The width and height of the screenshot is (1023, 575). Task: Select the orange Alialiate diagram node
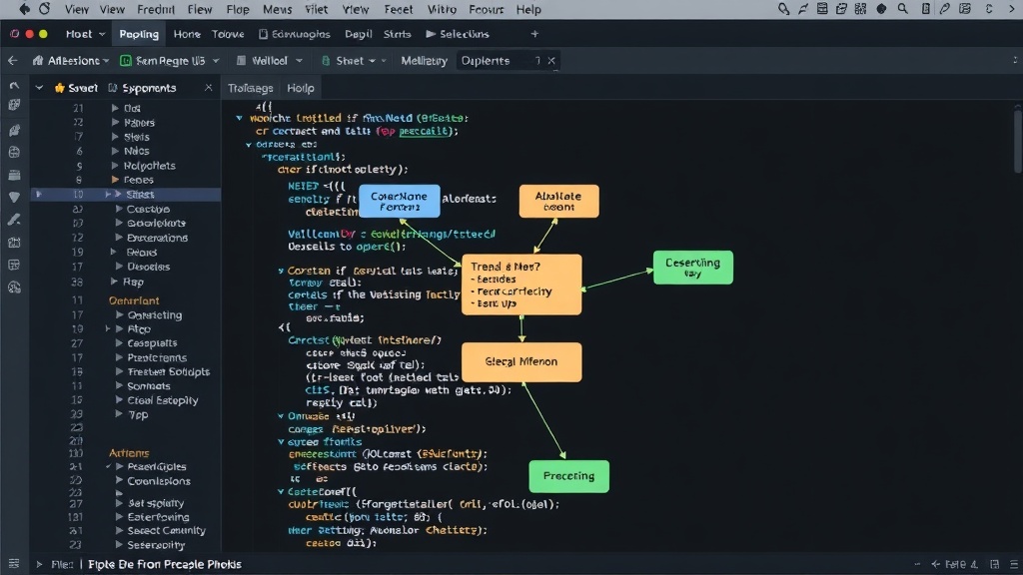[x=558, y=201]
